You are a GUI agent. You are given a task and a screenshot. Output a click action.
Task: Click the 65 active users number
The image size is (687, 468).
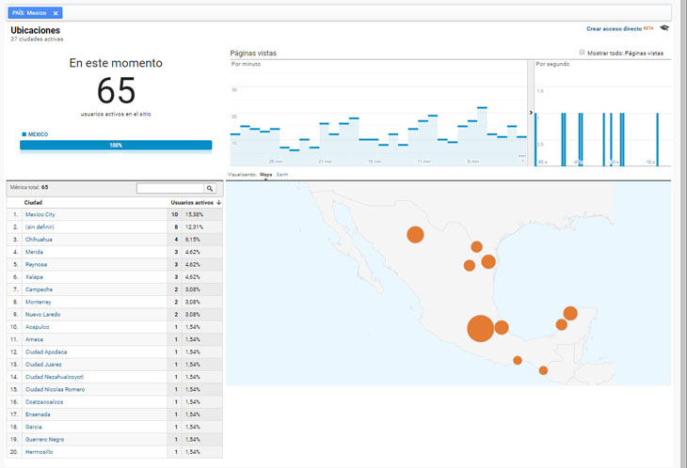click(x=116, y=91)
